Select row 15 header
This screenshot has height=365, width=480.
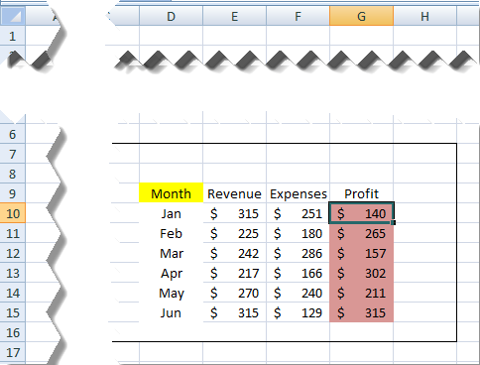(x=13, y=312)
